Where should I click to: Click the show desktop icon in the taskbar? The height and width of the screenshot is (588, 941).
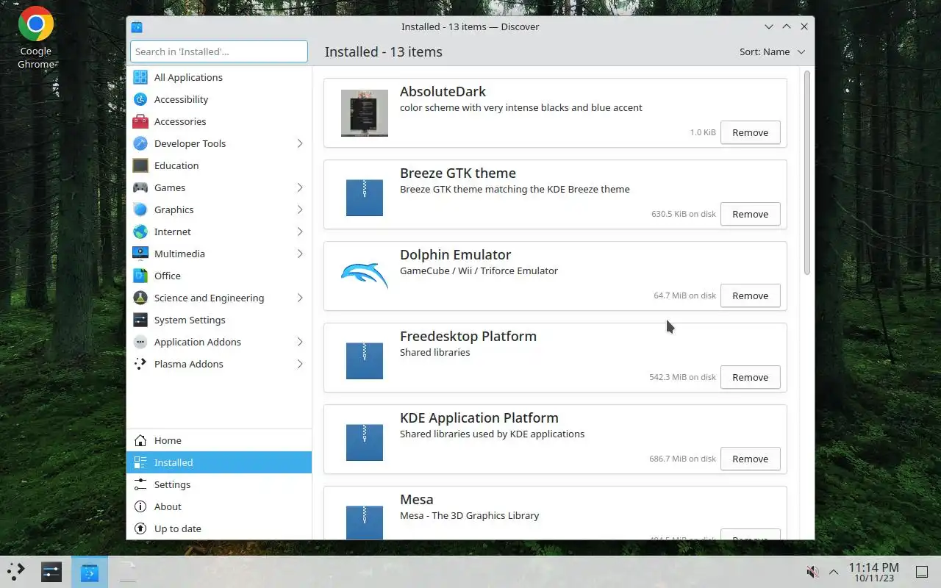tap(922, 572)
